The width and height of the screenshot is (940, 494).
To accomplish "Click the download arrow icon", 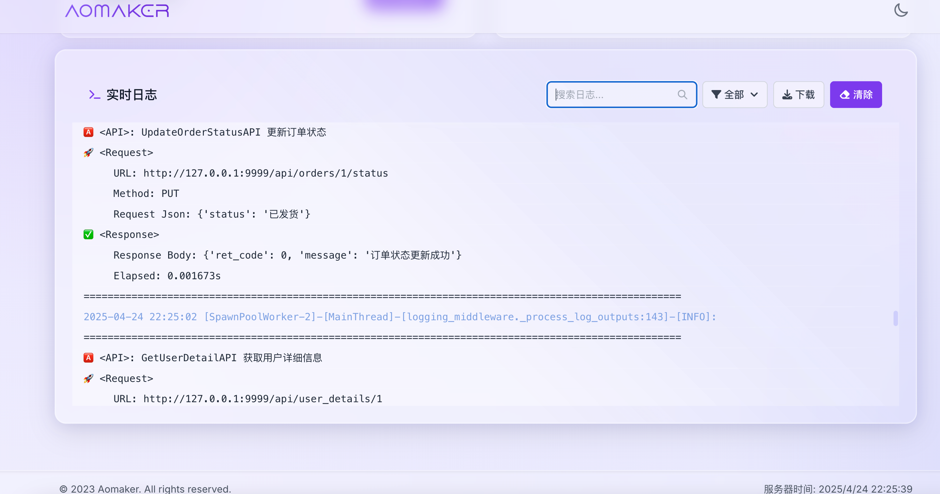I will pyautogui.click(x=787, y=95).
